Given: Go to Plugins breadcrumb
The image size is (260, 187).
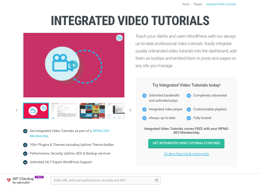Looking at the screenshot, I should [198, 4].
